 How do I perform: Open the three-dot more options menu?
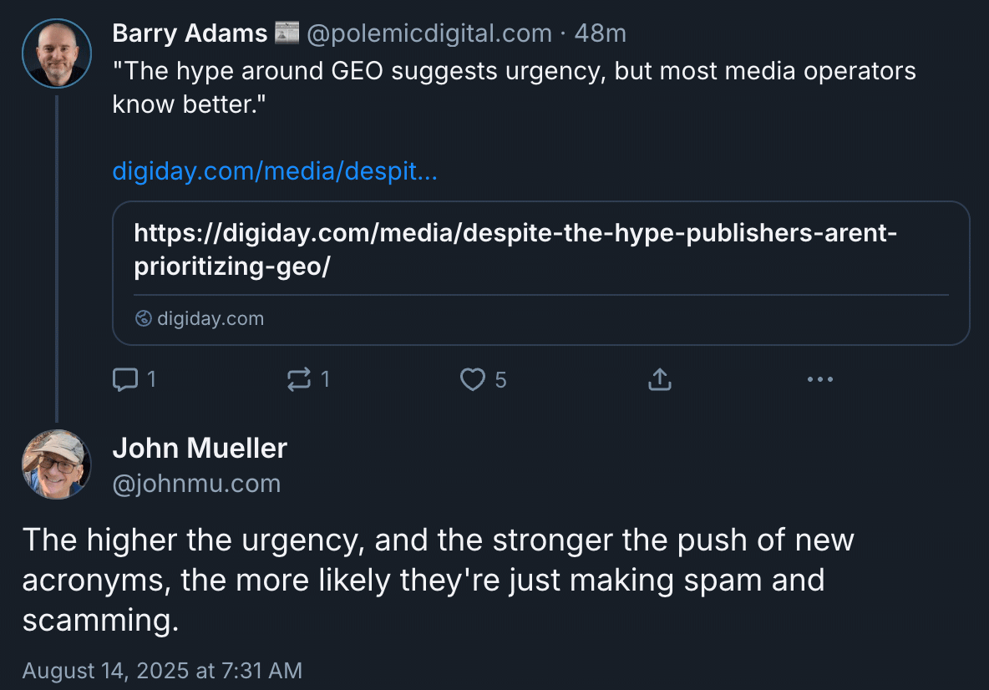pyautogui.click(x=819, y=378)
